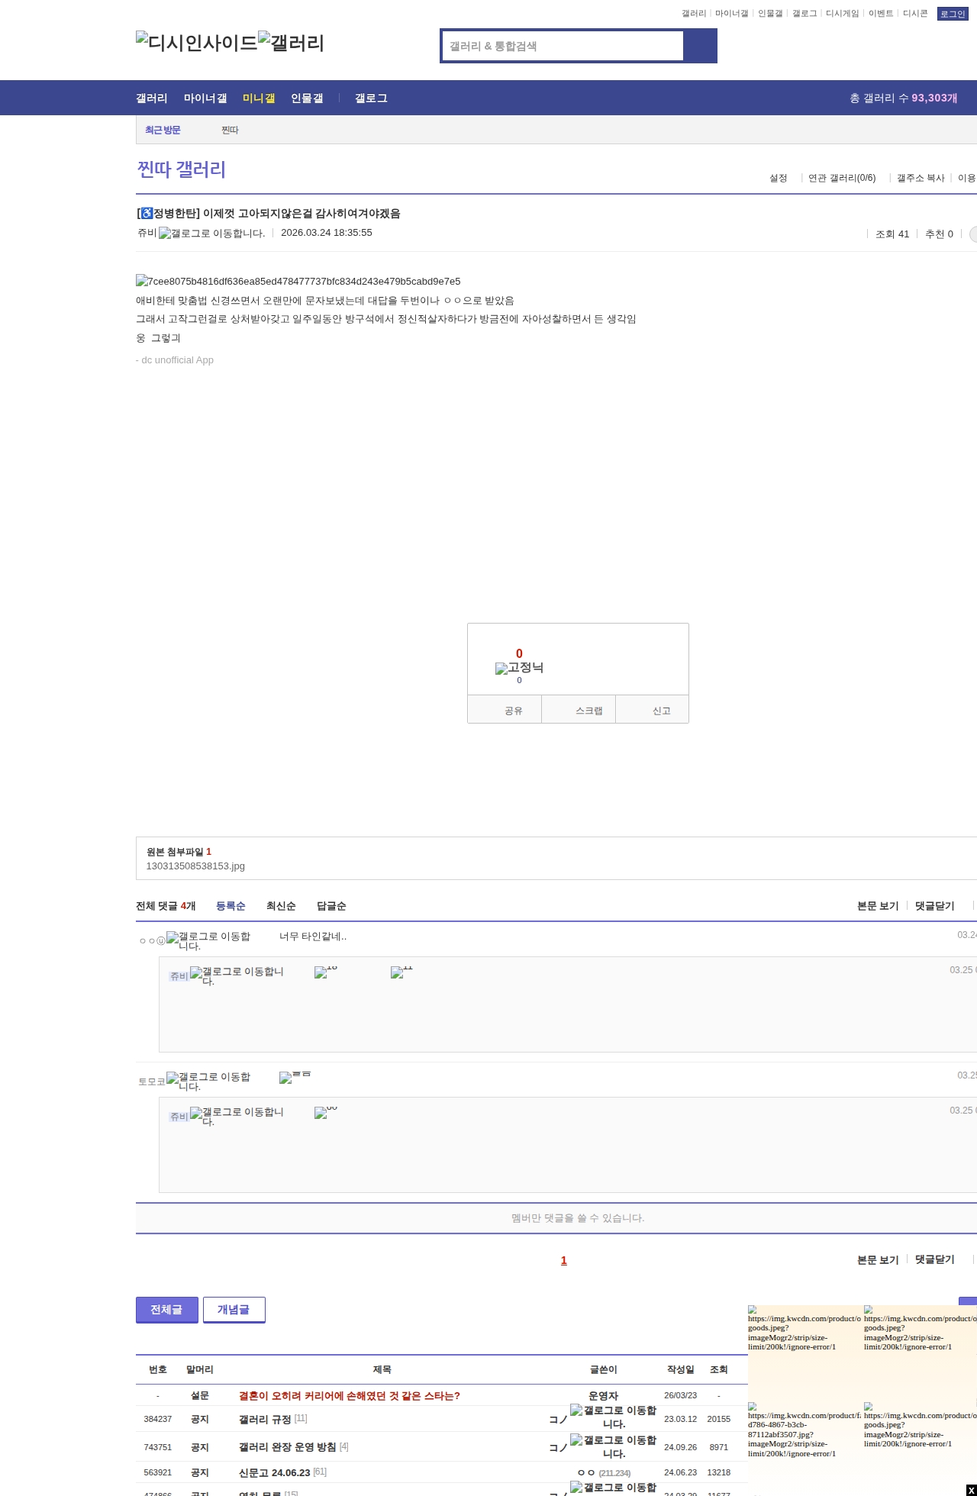
Task: Open the broken attached image in post body
Action: pyautogui.click(x=298, y=282)
